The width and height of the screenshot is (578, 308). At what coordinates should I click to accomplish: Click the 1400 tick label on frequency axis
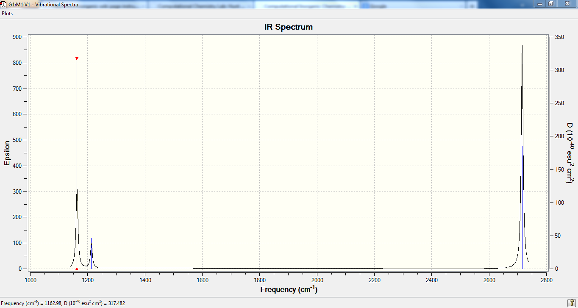click(x=145, y=280)
